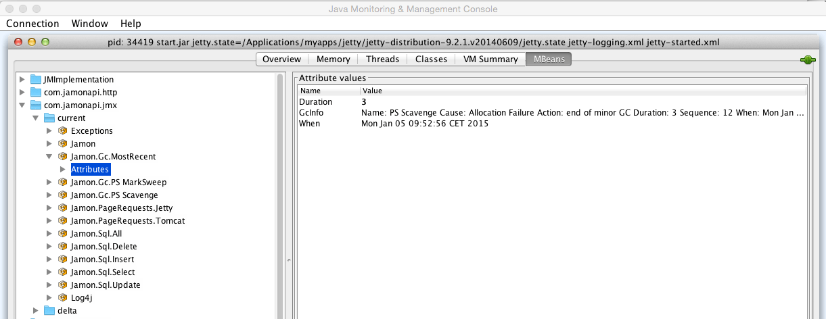Click the Log4j bean icon
This screenshot has width=826, height=319.
62,298
